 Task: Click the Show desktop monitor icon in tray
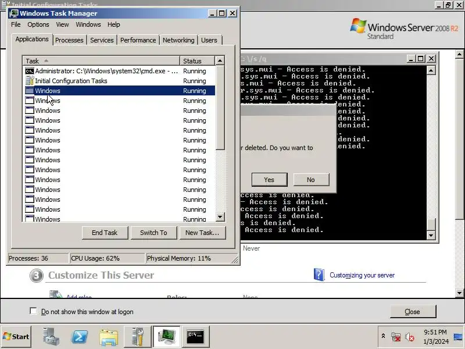[x=459, y=337]
